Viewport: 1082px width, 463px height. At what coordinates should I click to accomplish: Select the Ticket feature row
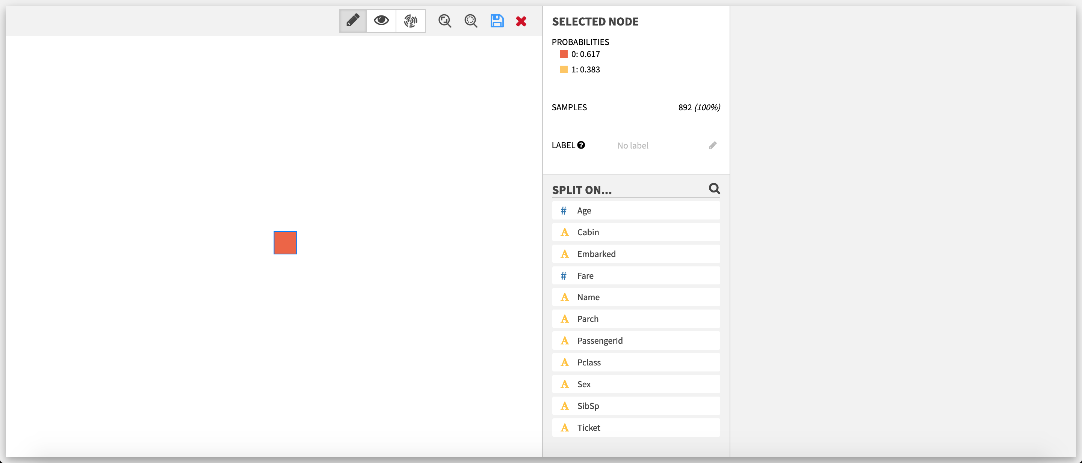636,428
